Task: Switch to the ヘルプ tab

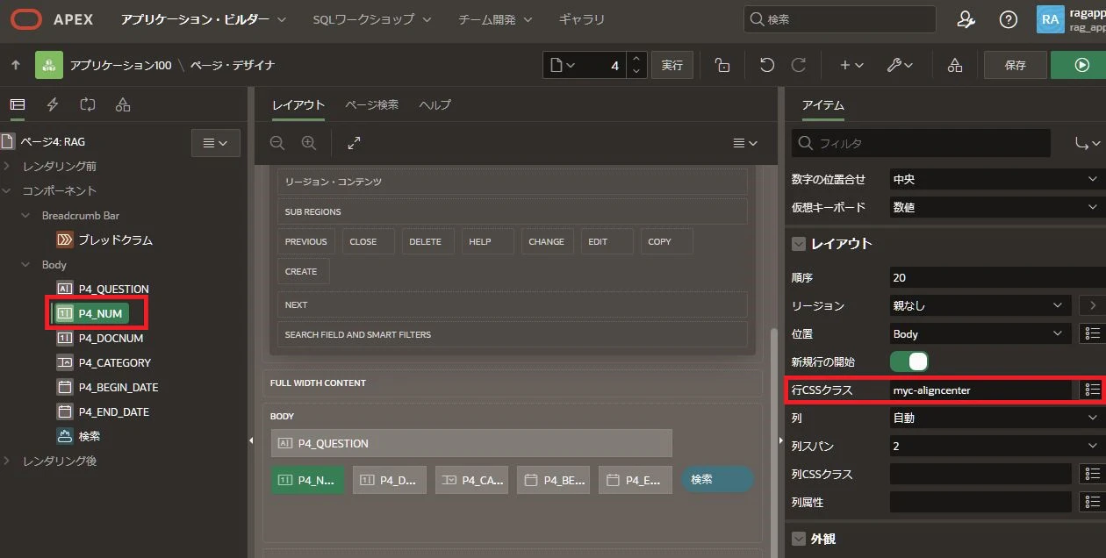Action: tap(434, 104)
